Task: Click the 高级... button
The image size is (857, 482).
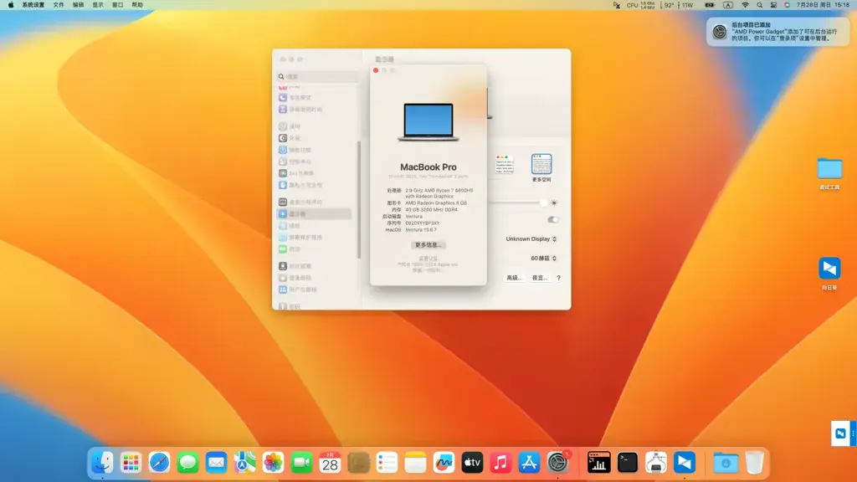Action: pyautogui.click(x=514, y=278)
